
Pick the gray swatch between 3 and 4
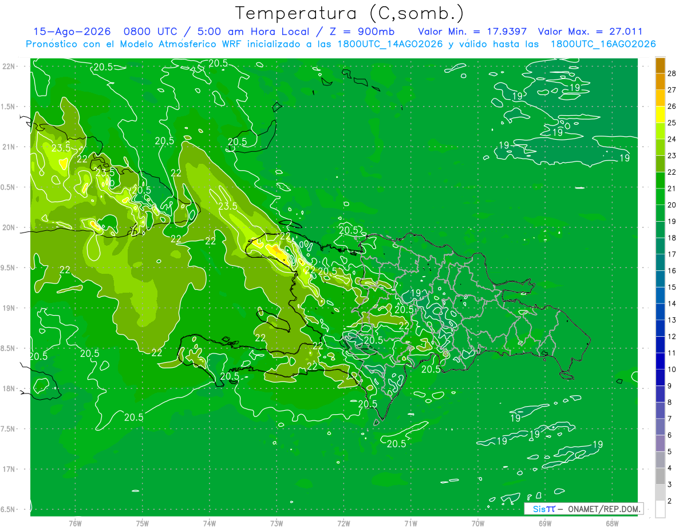pyautogui.click(x=660, y=476)
